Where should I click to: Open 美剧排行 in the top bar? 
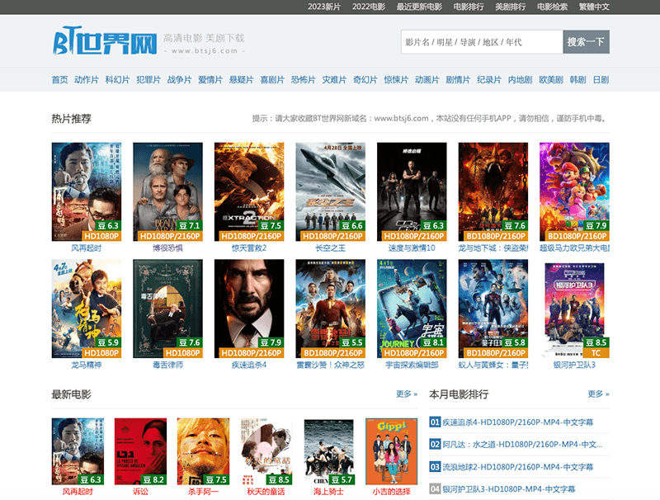click(510, 7)
